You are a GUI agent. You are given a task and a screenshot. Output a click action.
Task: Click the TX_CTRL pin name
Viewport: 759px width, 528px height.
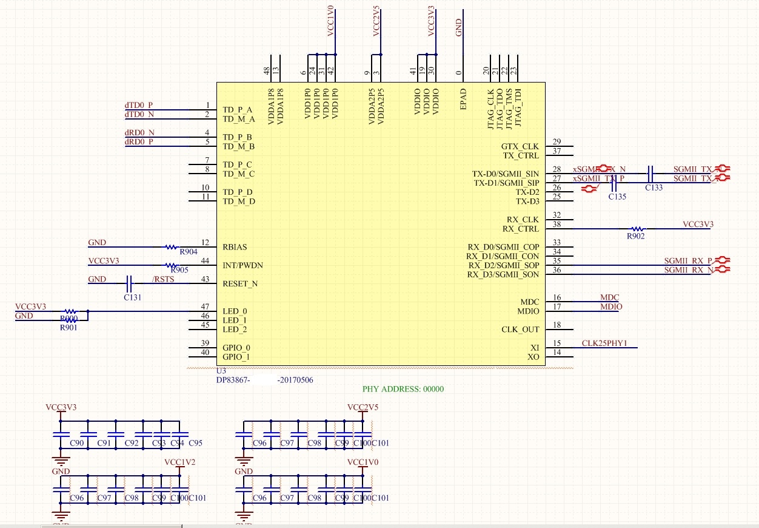coord(521,156)
